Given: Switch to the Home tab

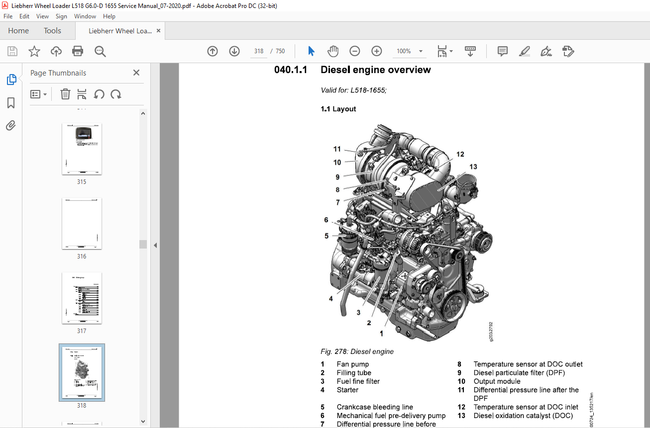Looking at the screenshot, I should coord(18,31).
